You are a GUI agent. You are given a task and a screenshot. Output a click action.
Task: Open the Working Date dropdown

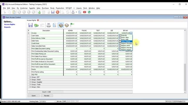(x=55, y=101)
